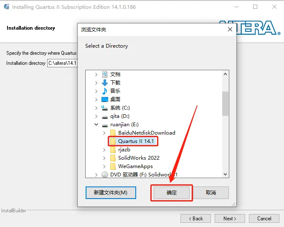Click the rjazb folder icon
The width and height of the screenshot is (284, 227).
(x=113, y=150)
